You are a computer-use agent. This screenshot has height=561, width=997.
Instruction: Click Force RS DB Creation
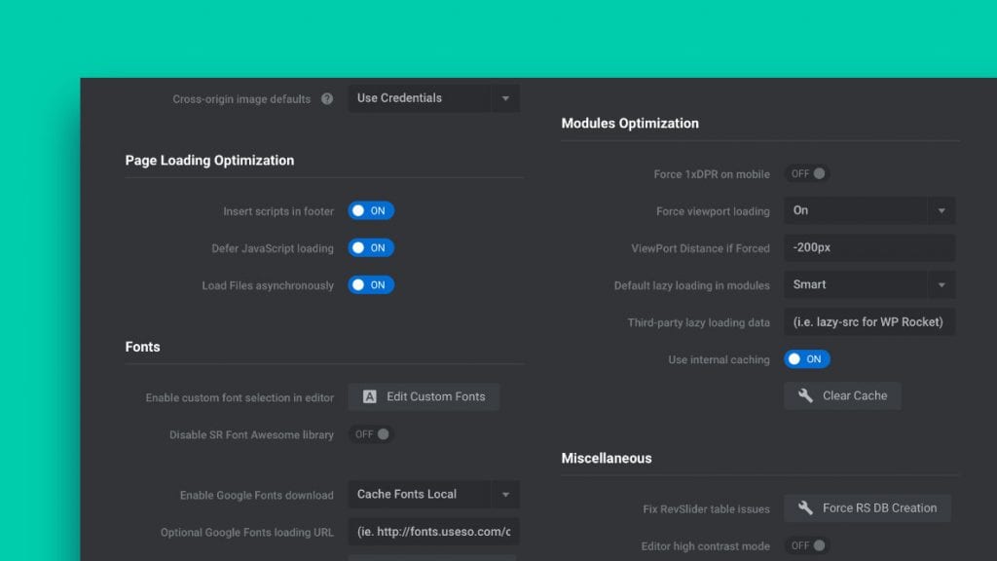(x=868, y=507)
